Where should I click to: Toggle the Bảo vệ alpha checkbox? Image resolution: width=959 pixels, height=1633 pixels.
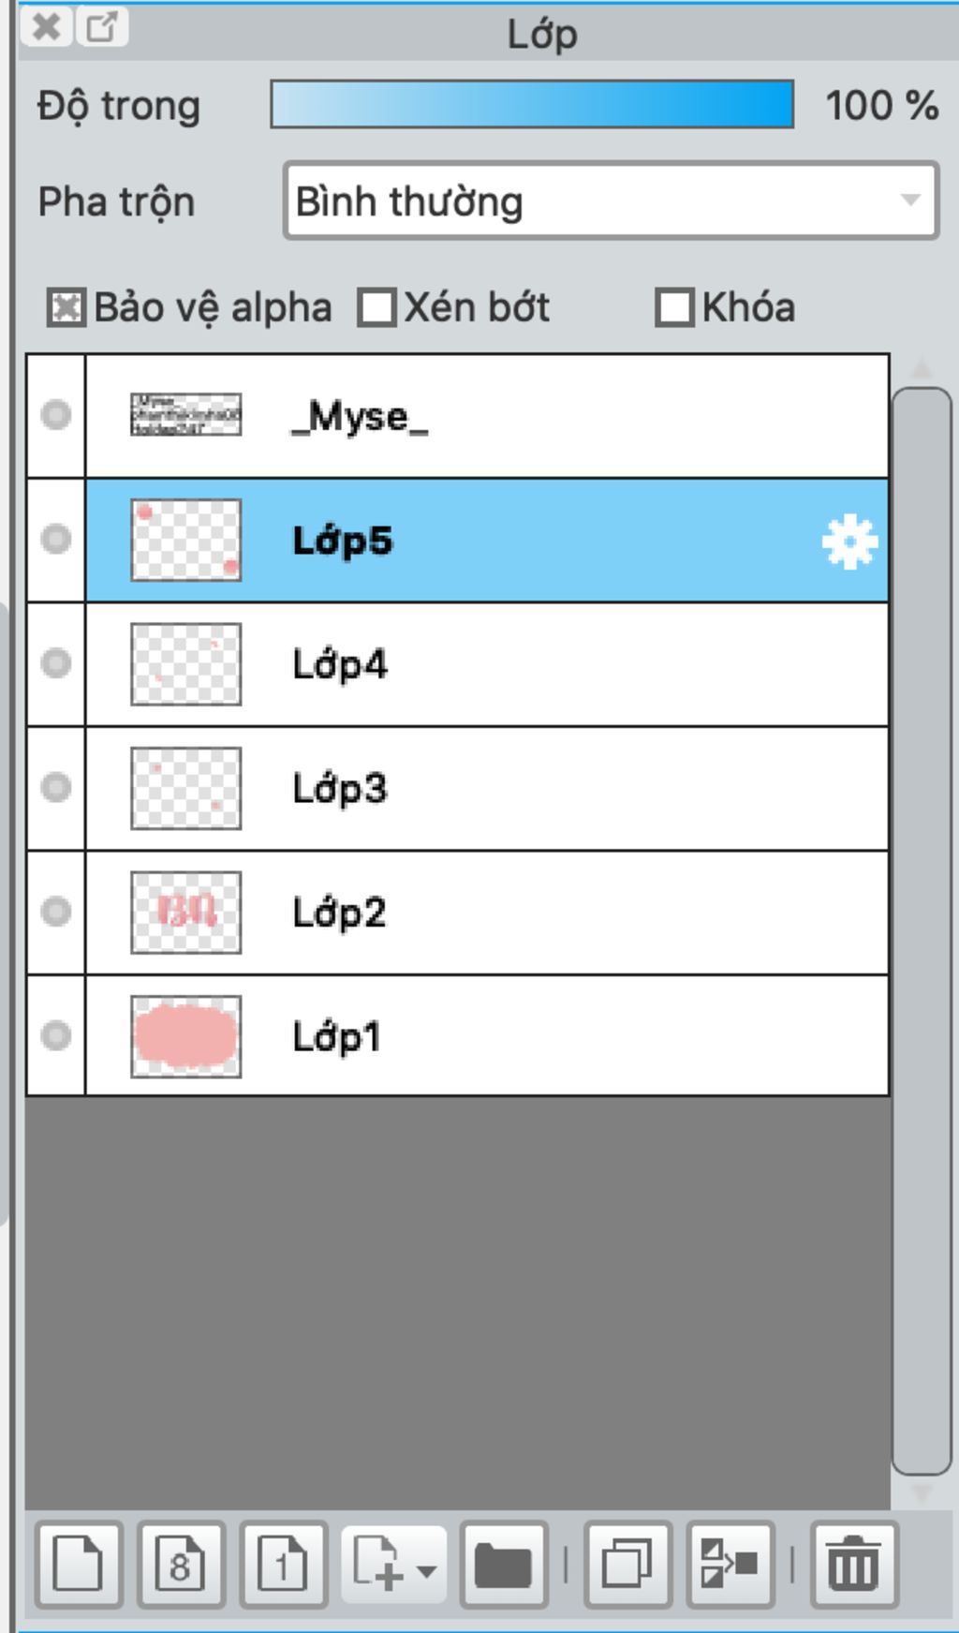66,308
